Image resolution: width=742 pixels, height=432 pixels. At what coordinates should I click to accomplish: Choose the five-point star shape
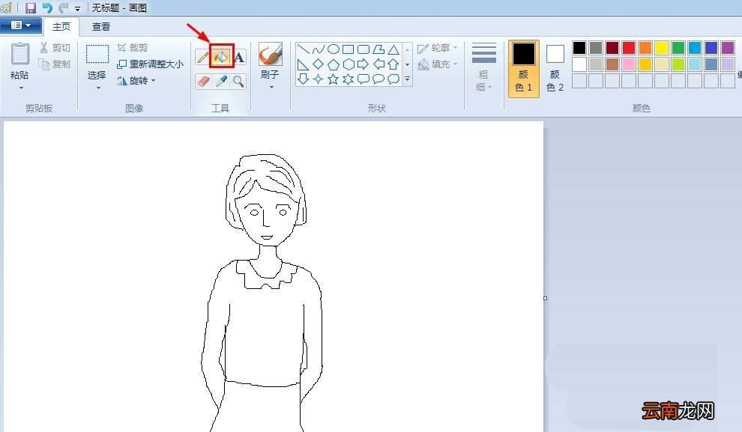click(x=333, y=79)
